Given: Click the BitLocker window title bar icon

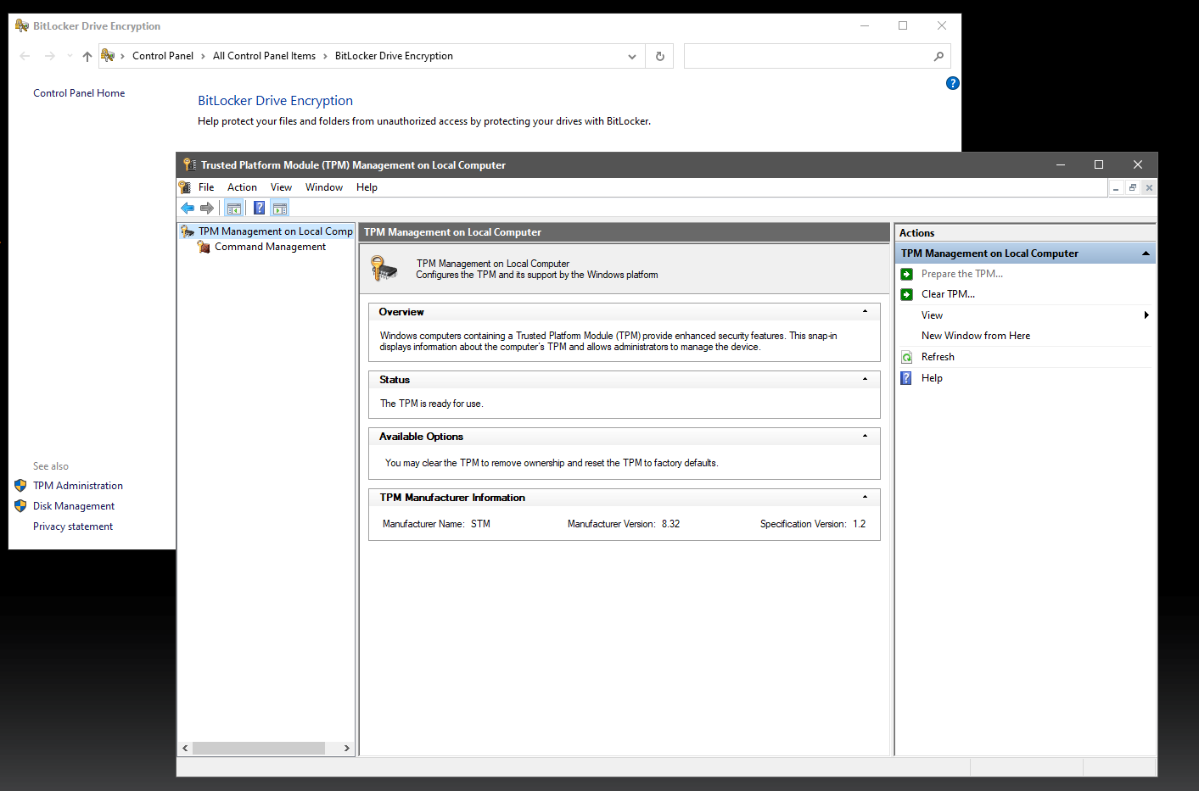Looking at the screenshot, I should (22, 25).
